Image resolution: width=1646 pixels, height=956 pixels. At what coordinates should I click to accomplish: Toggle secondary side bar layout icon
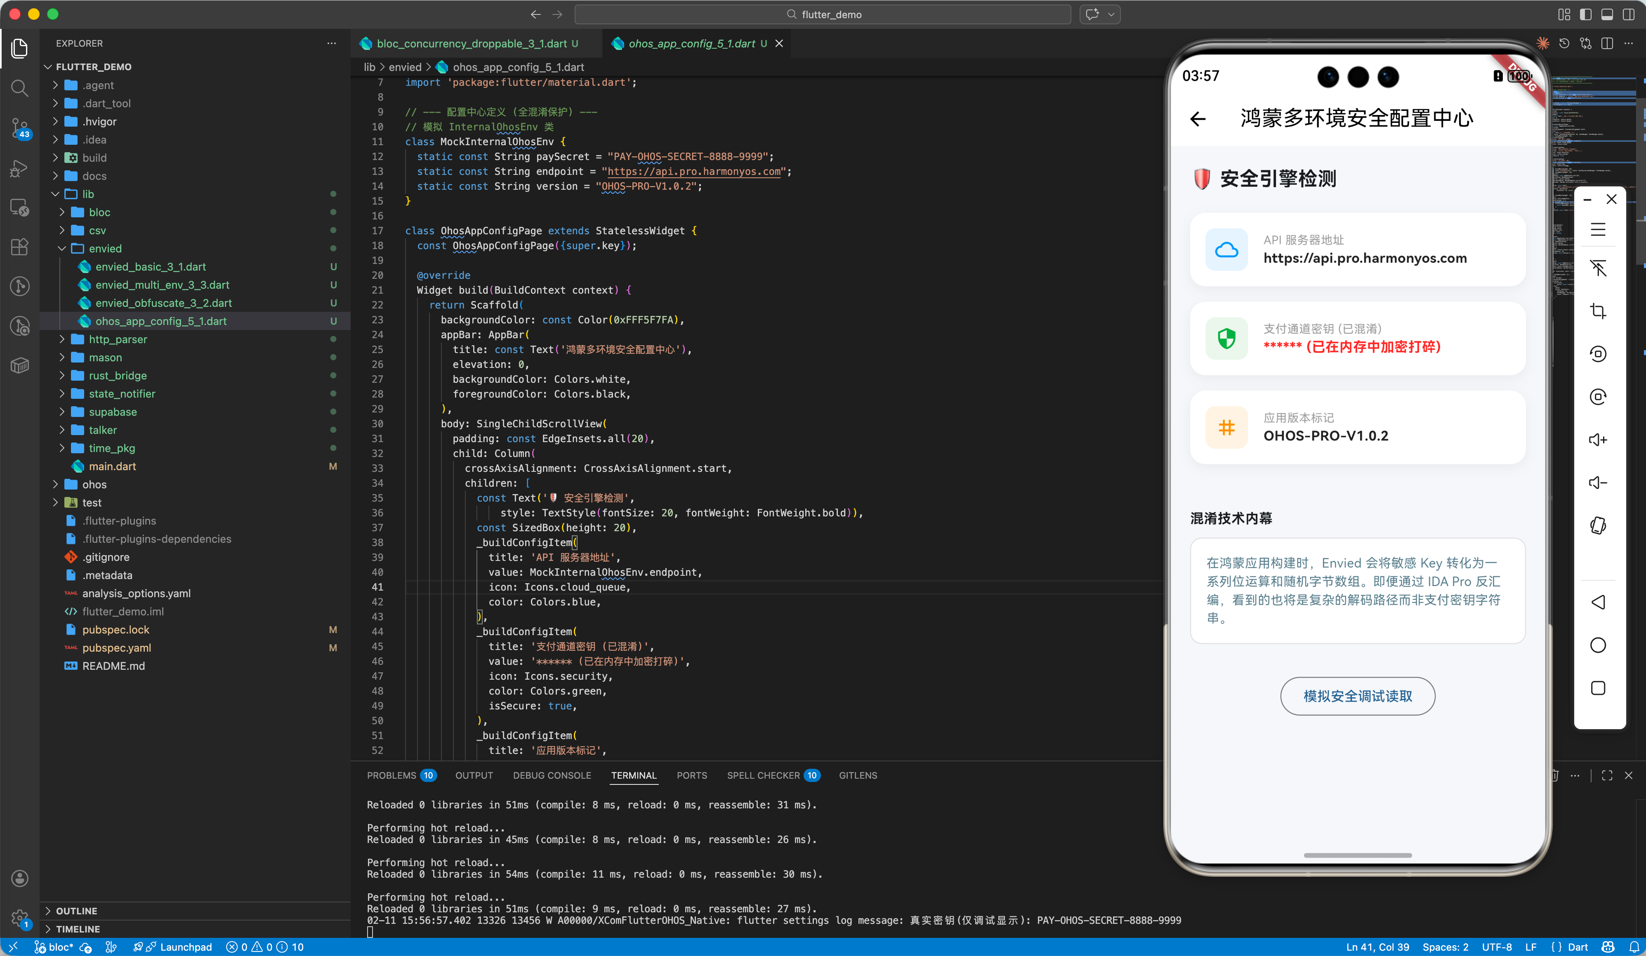(x=1628, y=14)
